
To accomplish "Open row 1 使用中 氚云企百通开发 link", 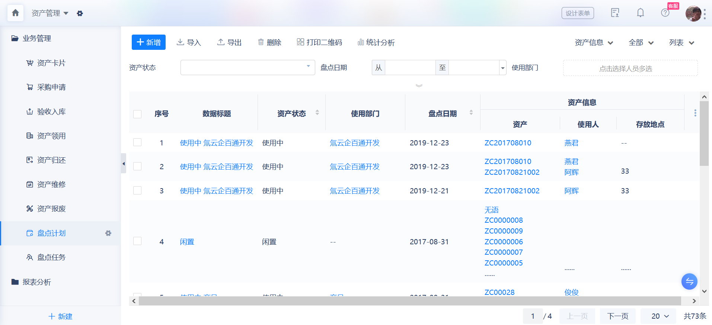I will [217, 143].
